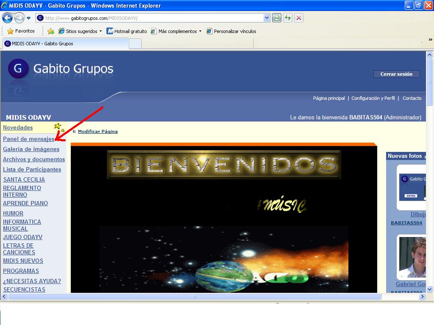The width and height of the screenshot is (434, 325).
Task: Open the Panel de mensajes link
Action: pyautogui.click(x=28, y=139)
